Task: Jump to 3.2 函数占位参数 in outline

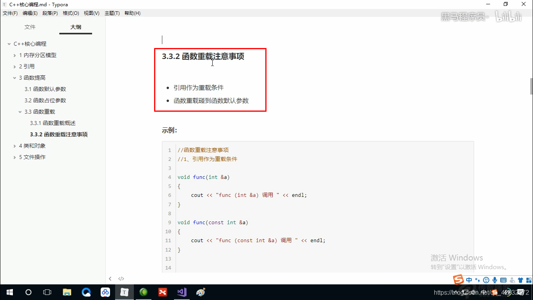Action: 45,100
